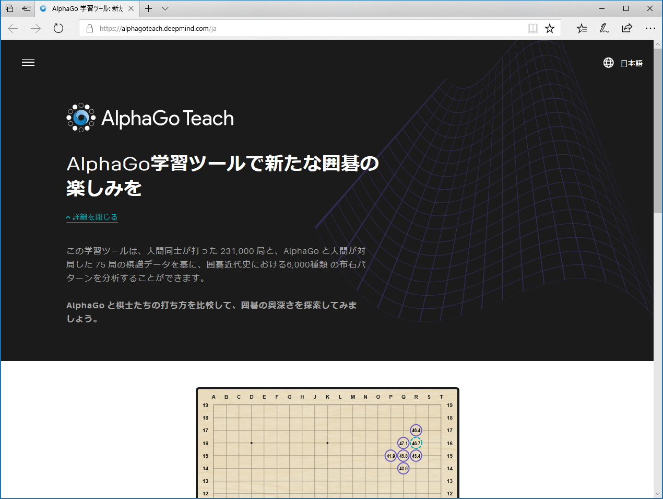Click the suggested move circle 46.7 on the board
This screenshot has width=663, height=499.
(416, 443)
